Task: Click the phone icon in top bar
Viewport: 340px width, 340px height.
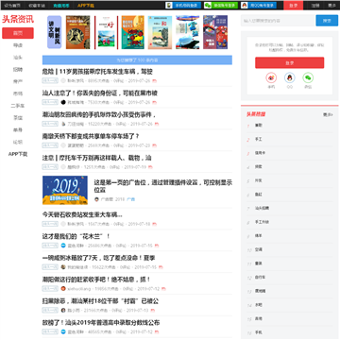Action: pyautogui.click(x=169, y=5)
